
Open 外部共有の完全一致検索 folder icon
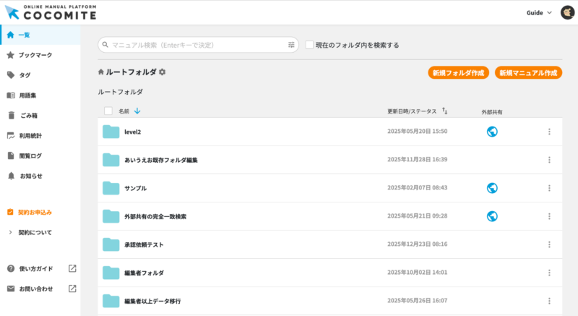click(x=111, y=216)
